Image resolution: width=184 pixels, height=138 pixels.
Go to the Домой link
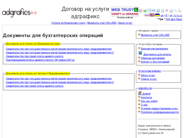coord(146,94)
